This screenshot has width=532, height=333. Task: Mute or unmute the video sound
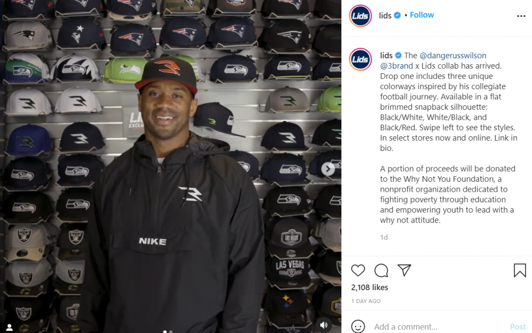[323, 325]
